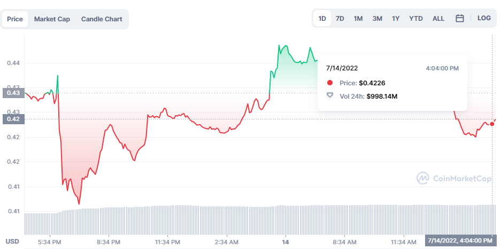Toggle the LOG scale button
The width and height of the screenshot is (501, 249).
pos(484,18)
